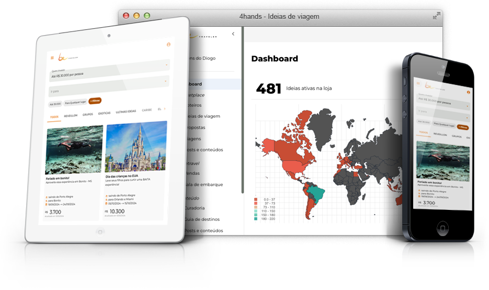Screen dimensions: 489x290
Task: Click the fullscreen arrows in window title bar
Action: [436, 16]
